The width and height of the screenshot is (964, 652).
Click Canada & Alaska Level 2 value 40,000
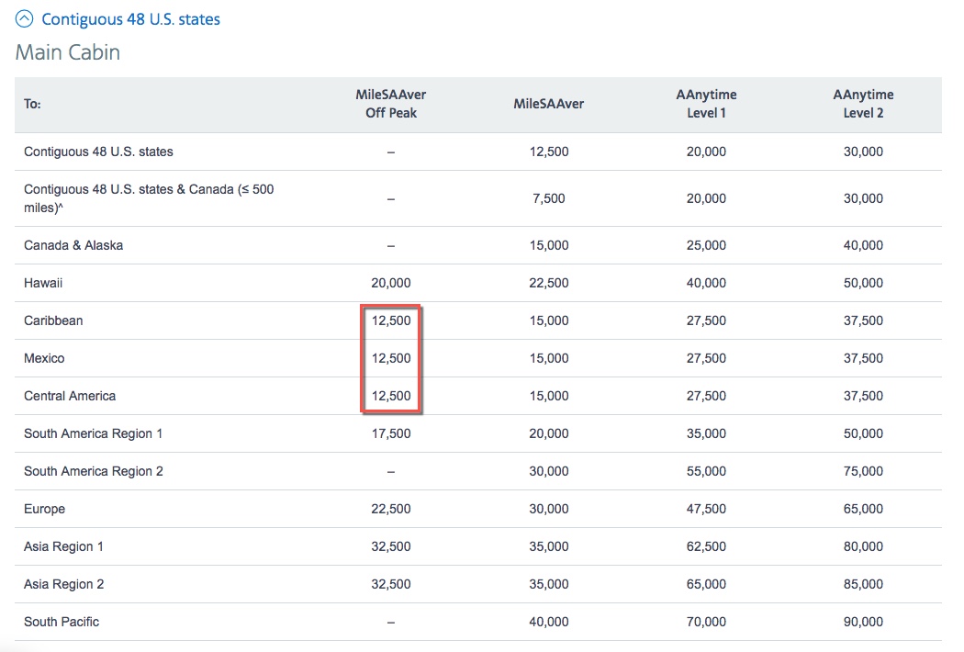tap(863, 245)
